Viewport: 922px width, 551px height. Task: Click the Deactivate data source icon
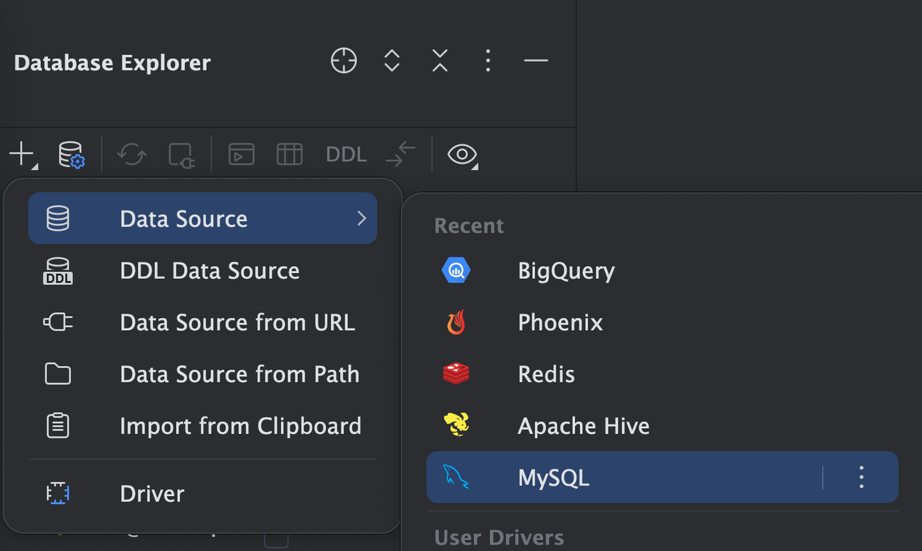coord(181,155)
